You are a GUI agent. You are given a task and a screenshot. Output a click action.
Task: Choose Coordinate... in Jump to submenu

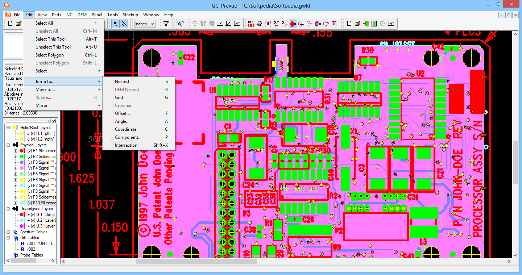139,129
